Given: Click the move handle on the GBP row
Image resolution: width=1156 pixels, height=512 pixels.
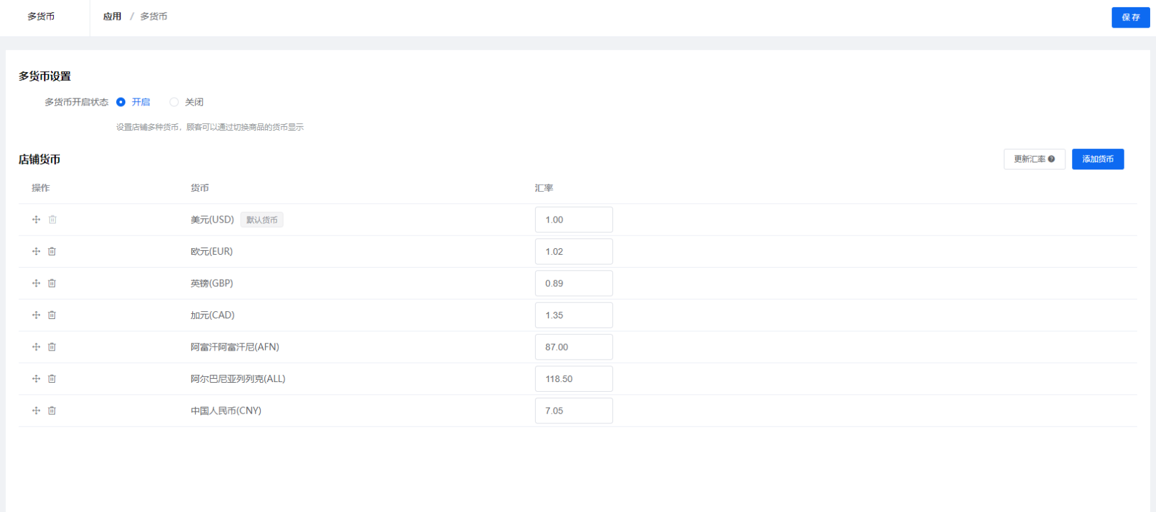Looking at the screenshot, I should tap(36, 283).
